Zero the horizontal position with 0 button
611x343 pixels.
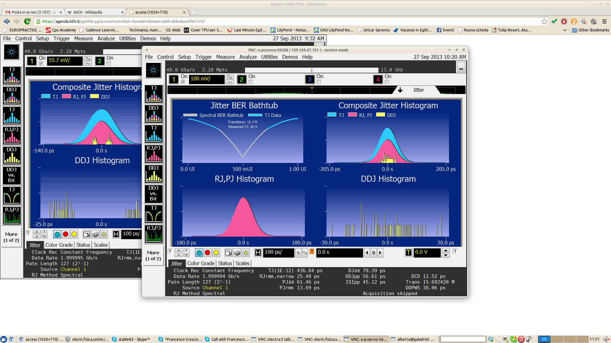pyautogui.click(x=374, y=252)
